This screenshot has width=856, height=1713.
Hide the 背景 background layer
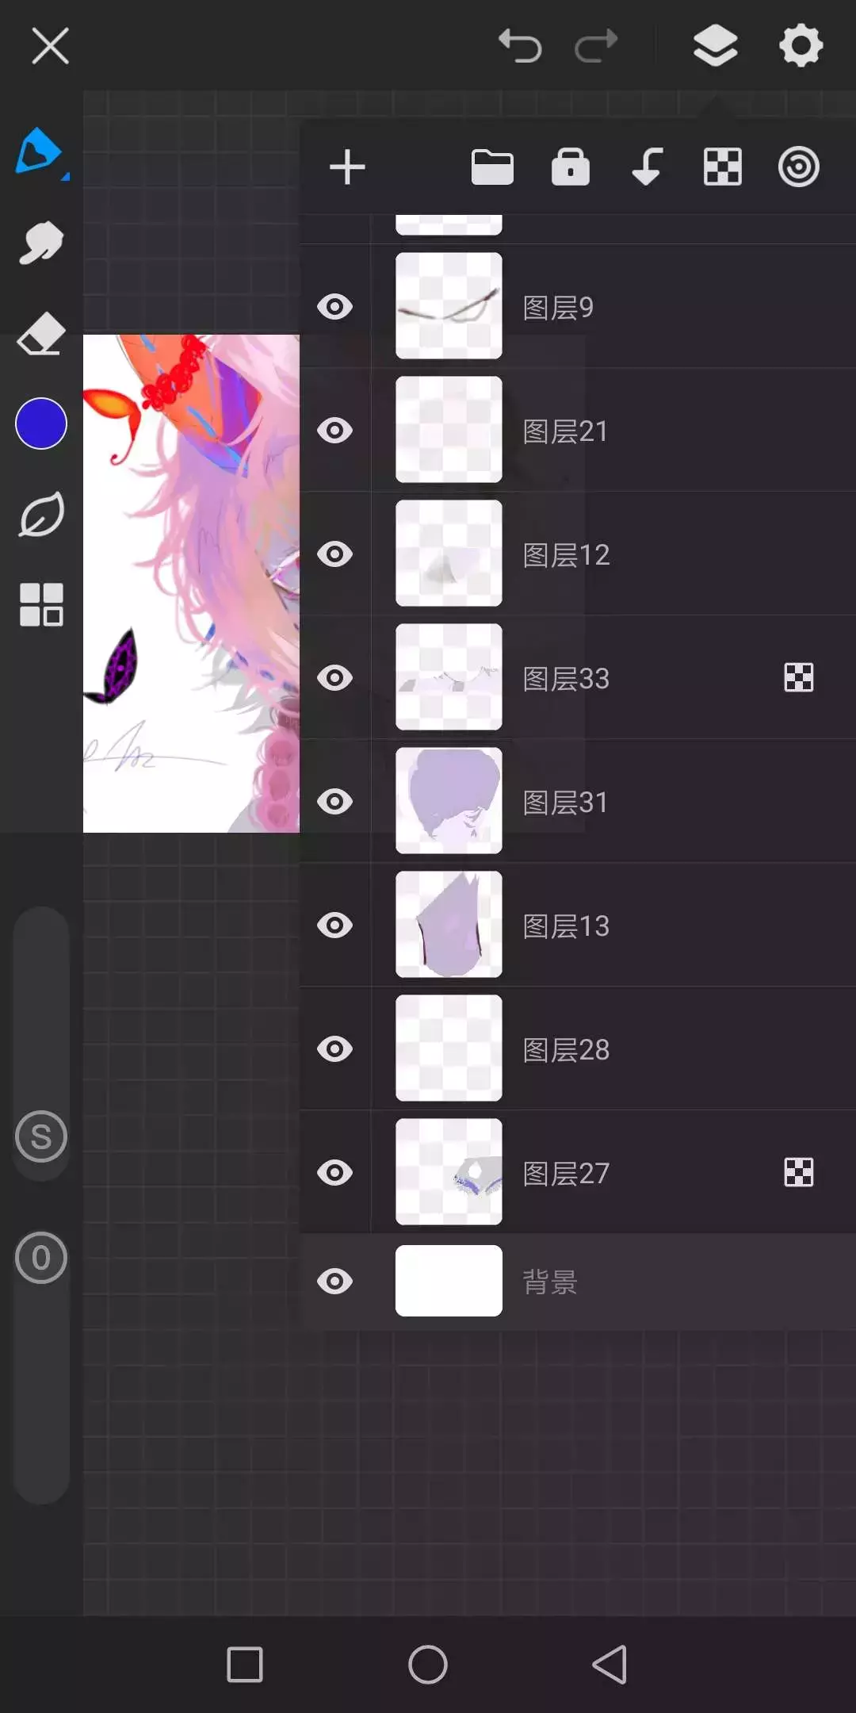(x=335, y=1282)
